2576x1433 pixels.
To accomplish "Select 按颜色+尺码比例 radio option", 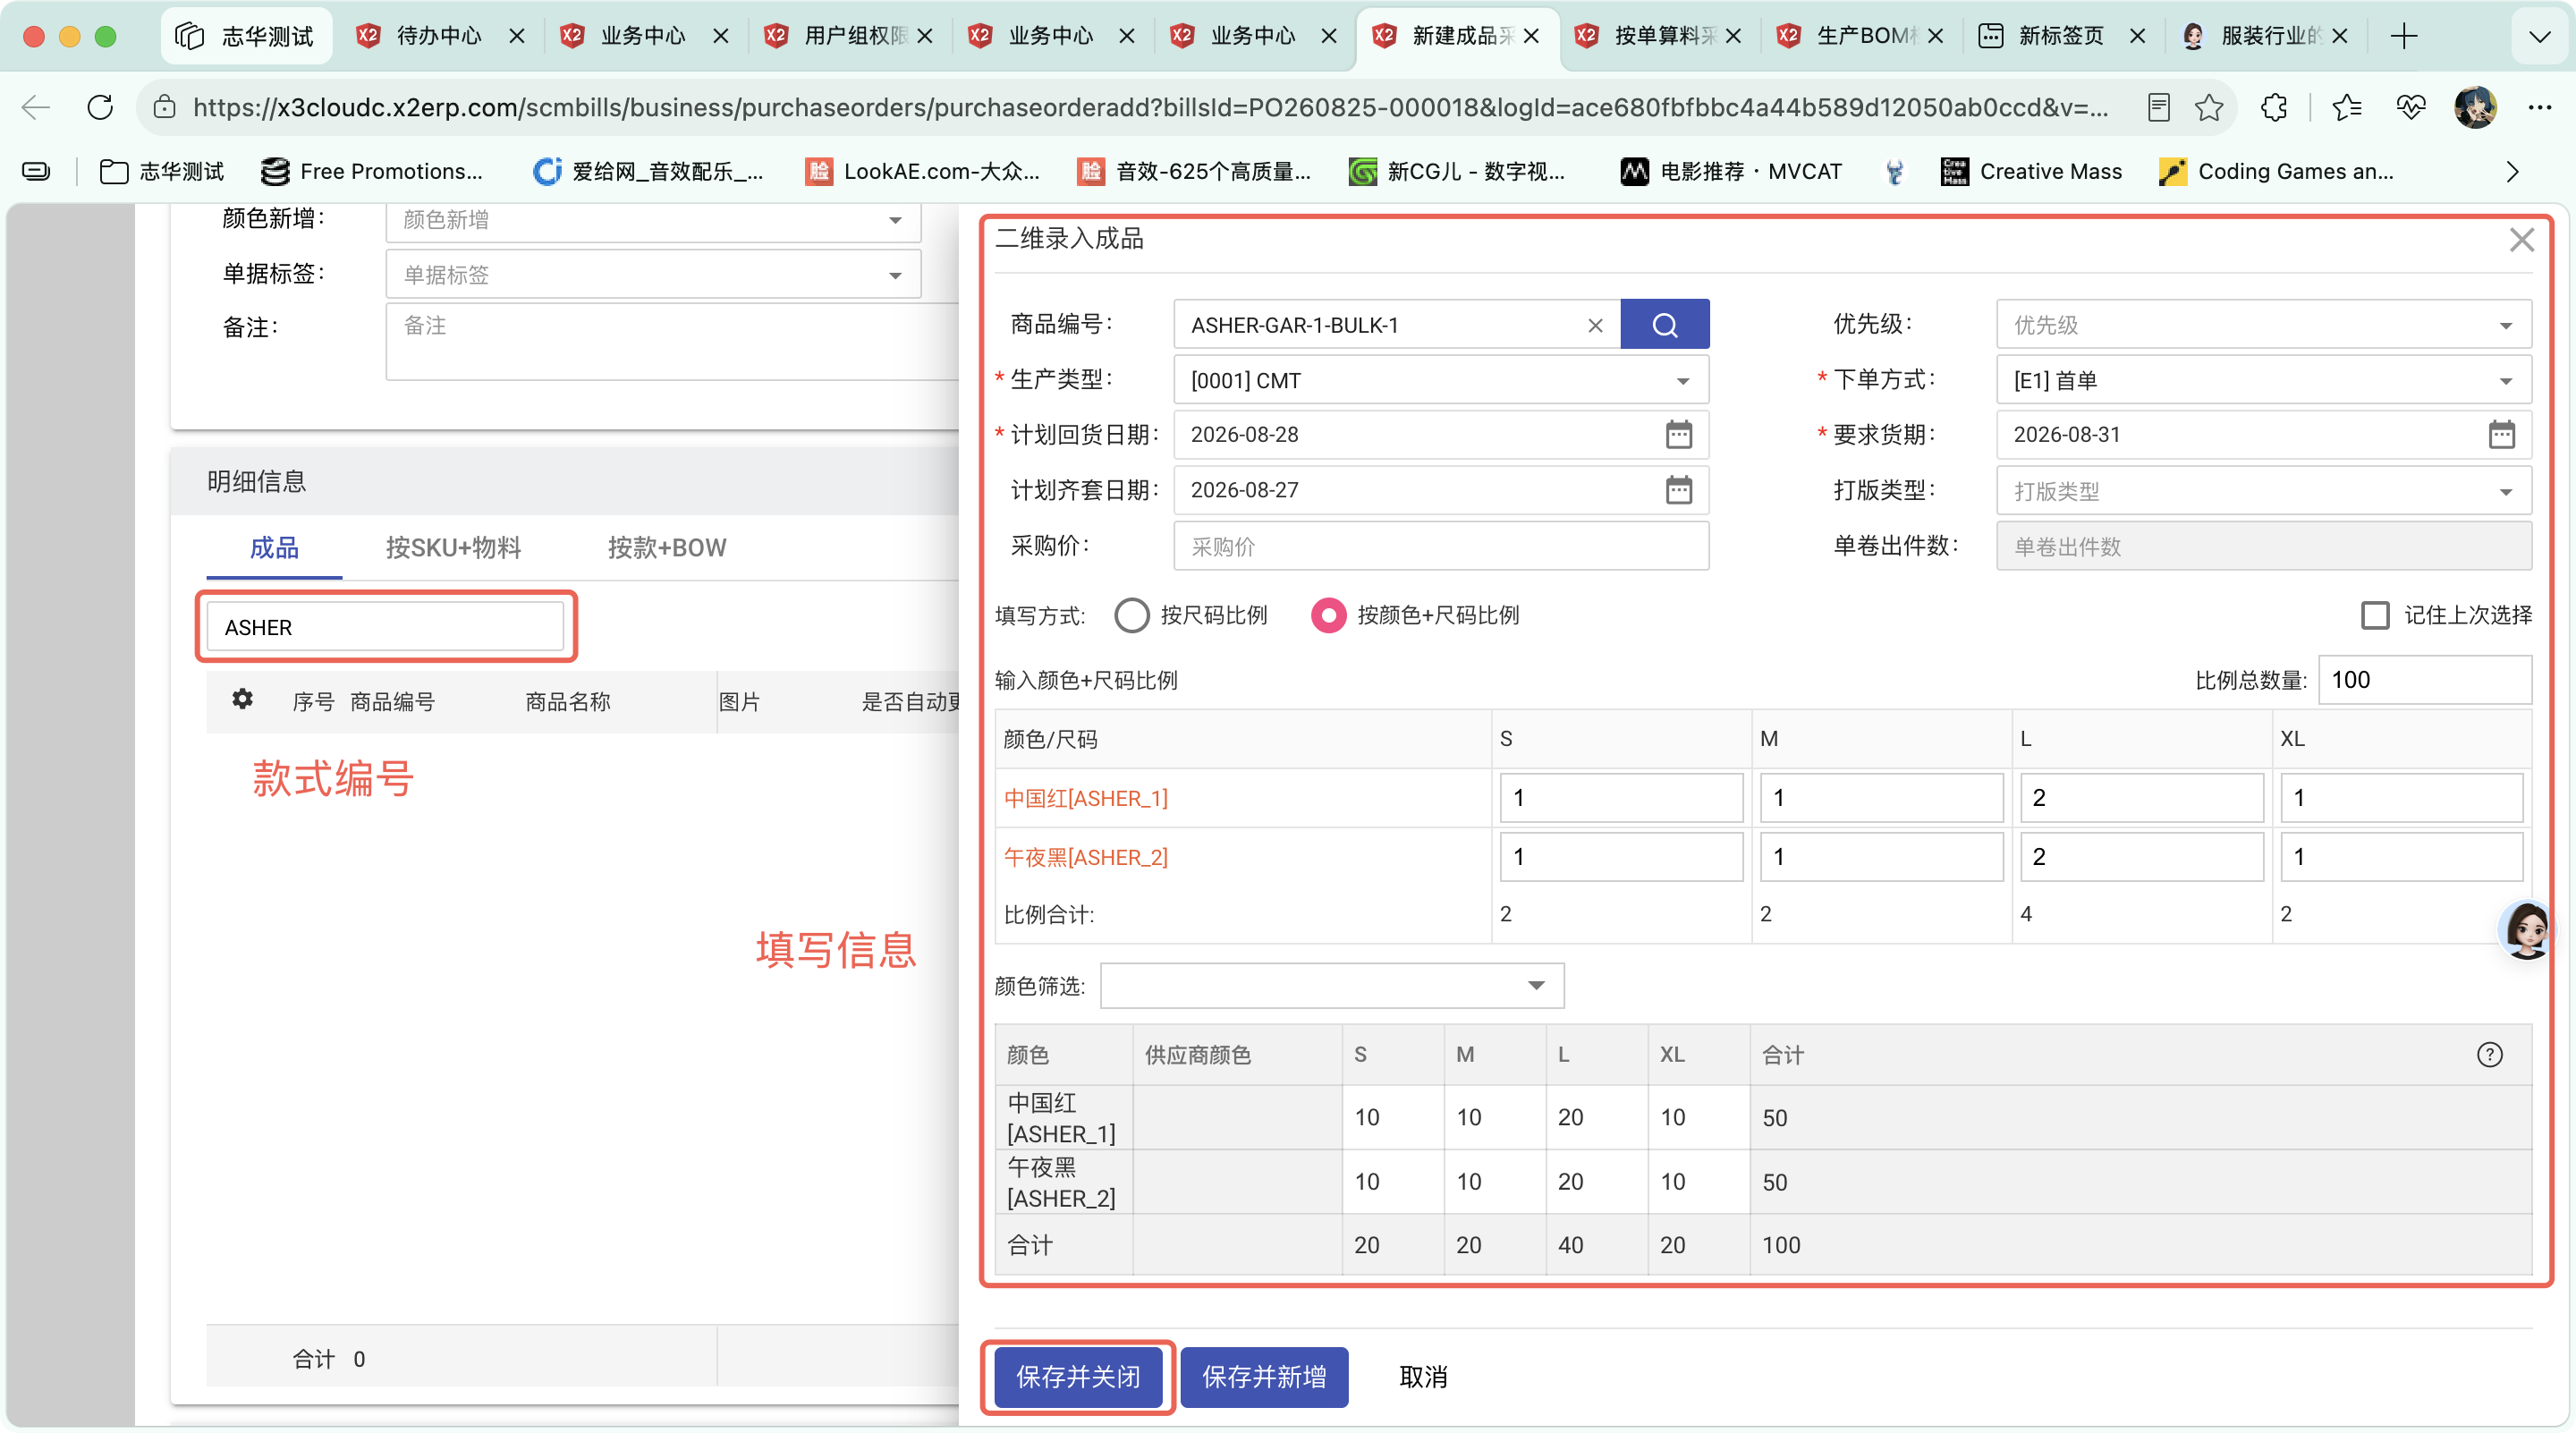I will coord(1328,615).
